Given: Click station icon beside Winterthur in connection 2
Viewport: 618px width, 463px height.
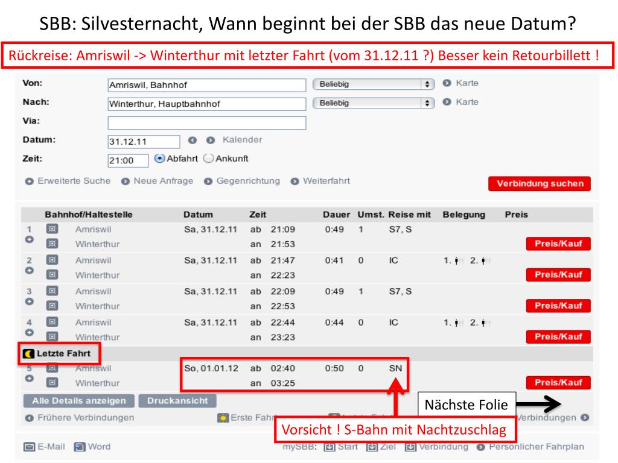Looking at the screenshot, I should click(x=52, y=275).
